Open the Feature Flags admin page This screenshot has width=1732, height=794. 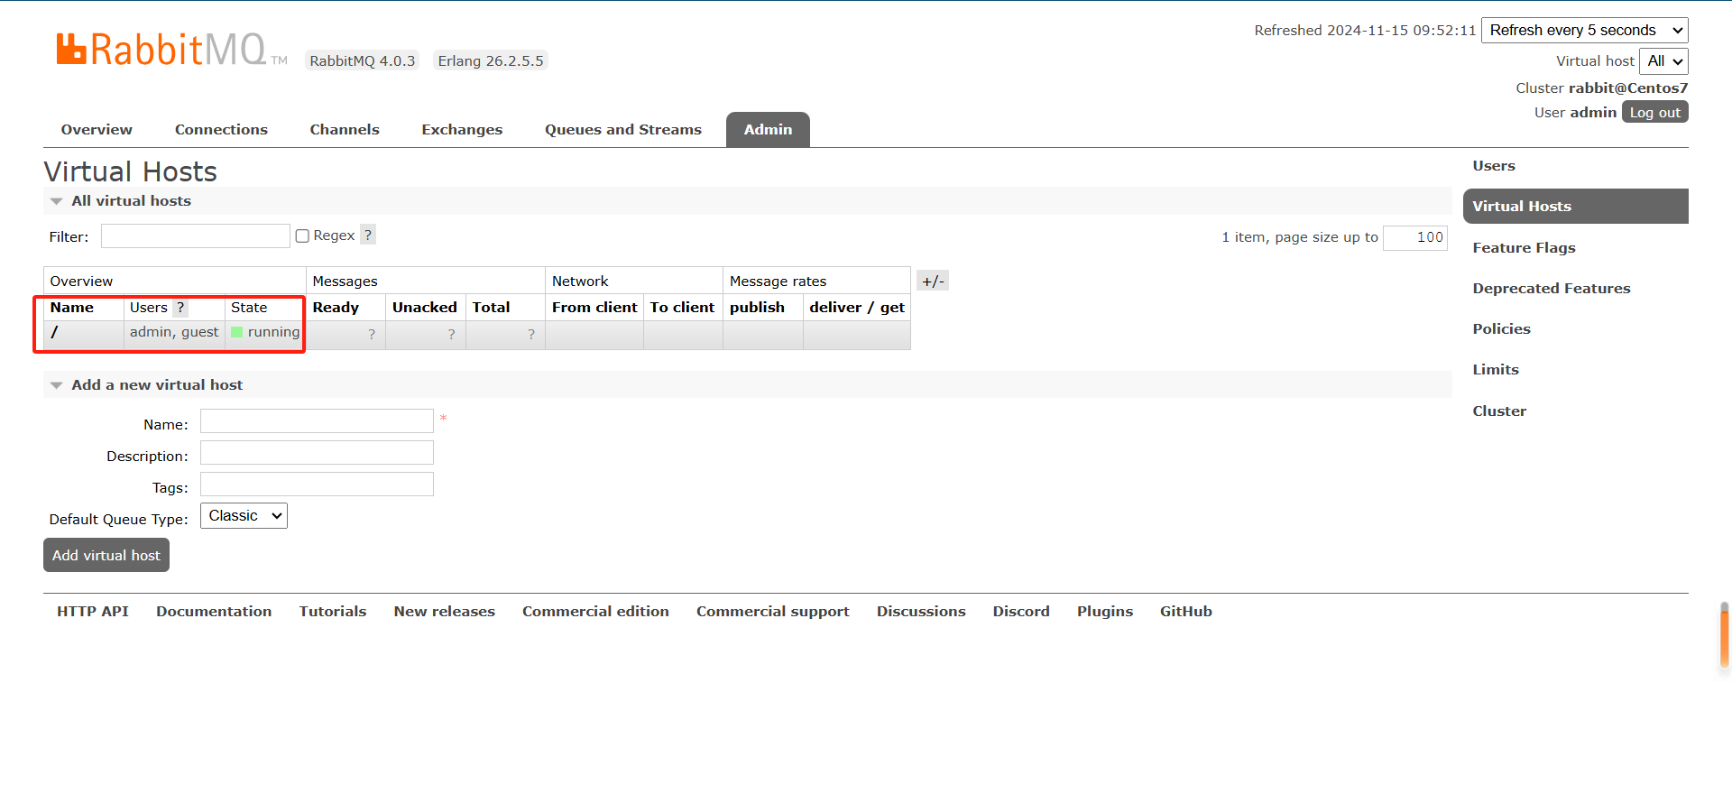click(x=1524, y=248)
